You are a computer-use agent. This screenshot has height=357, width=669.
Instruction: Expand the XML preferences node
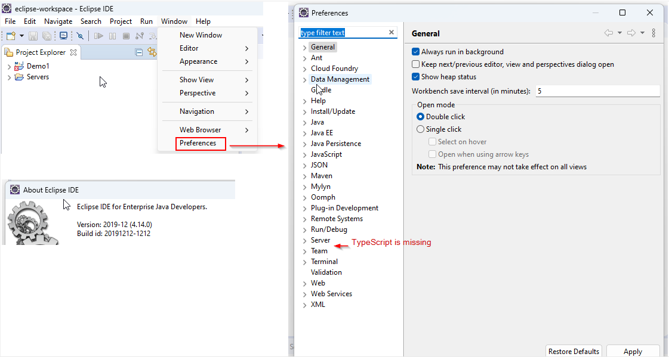click(304, 305)
